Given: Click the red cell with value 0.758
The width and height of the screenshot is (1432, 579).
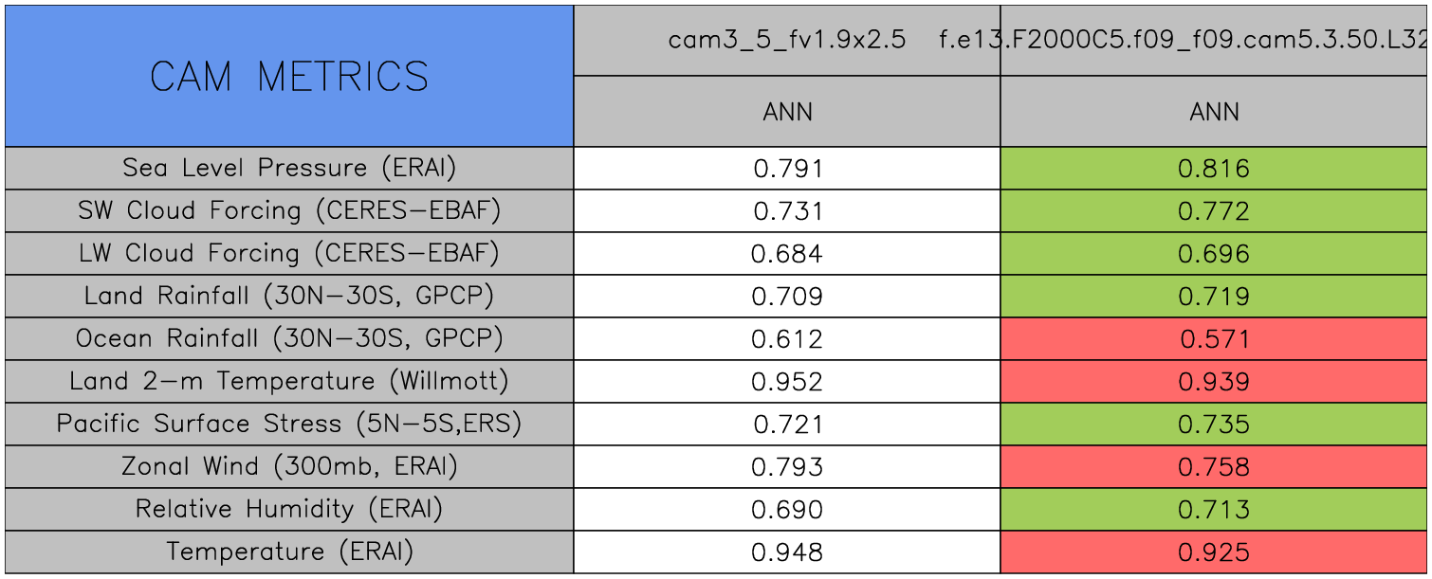Looking at the screenshot, I should (x=1214, y=467).
